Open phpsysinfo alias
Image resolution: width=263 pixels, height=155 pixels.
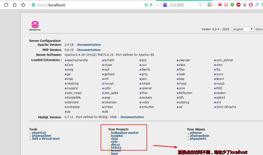click(198, 139)
